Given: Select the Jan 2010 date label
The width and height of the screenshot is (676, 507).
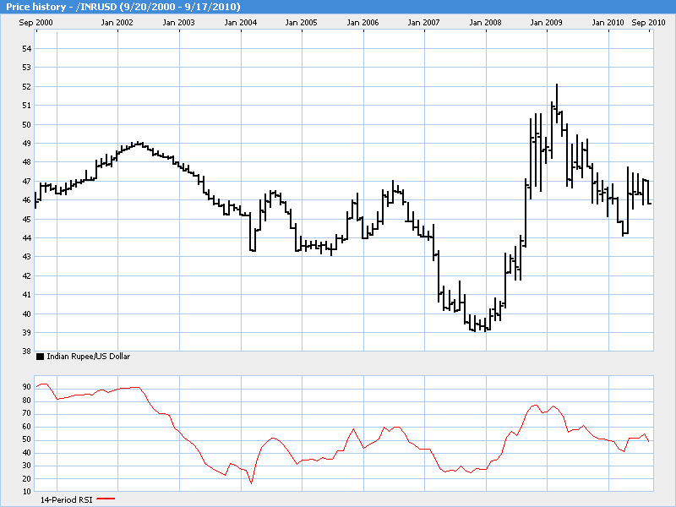Looking at the screenshot, I should 608,22.
